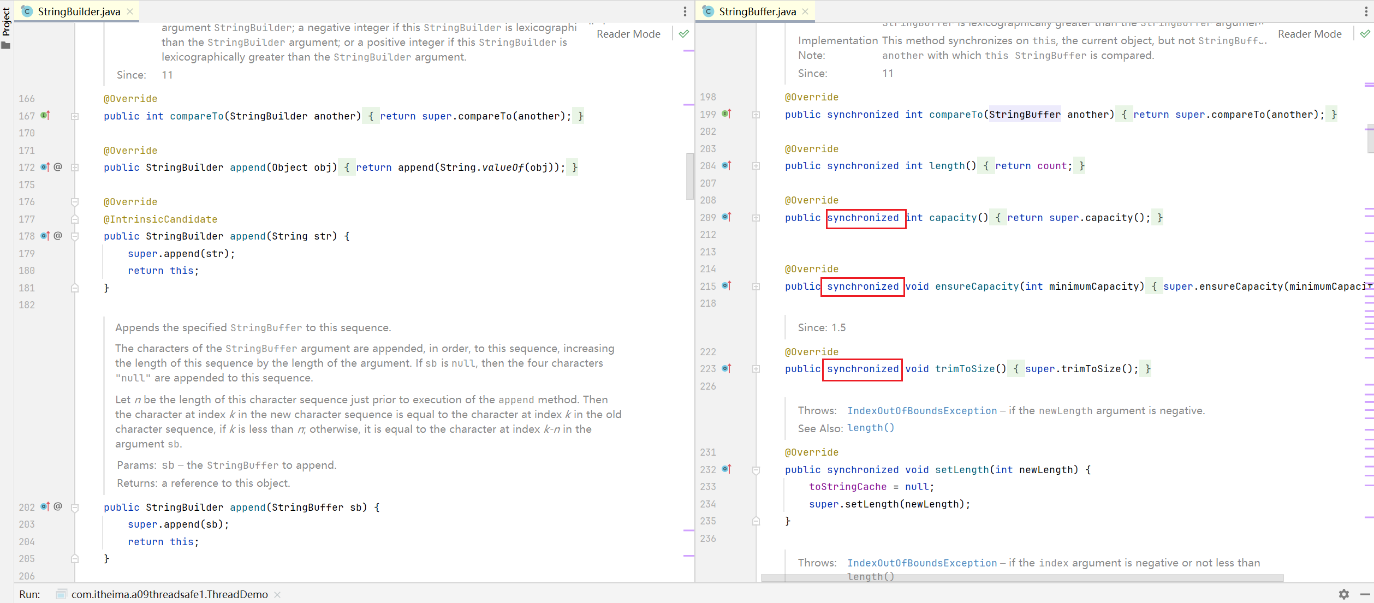
Task: Expand folded length method on line 204
Action: [x=756, y=166]
